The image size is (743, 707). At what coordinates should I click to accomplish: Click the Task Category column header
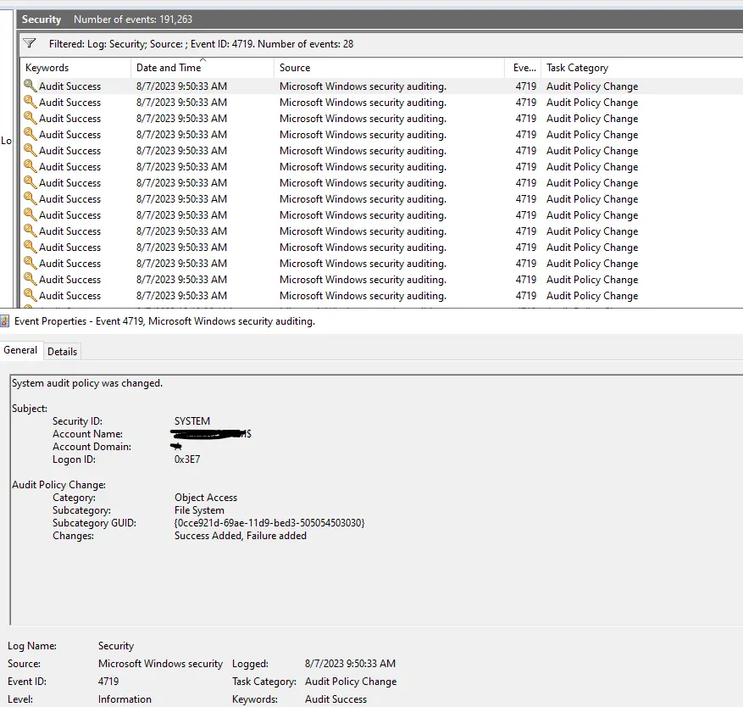577,68
